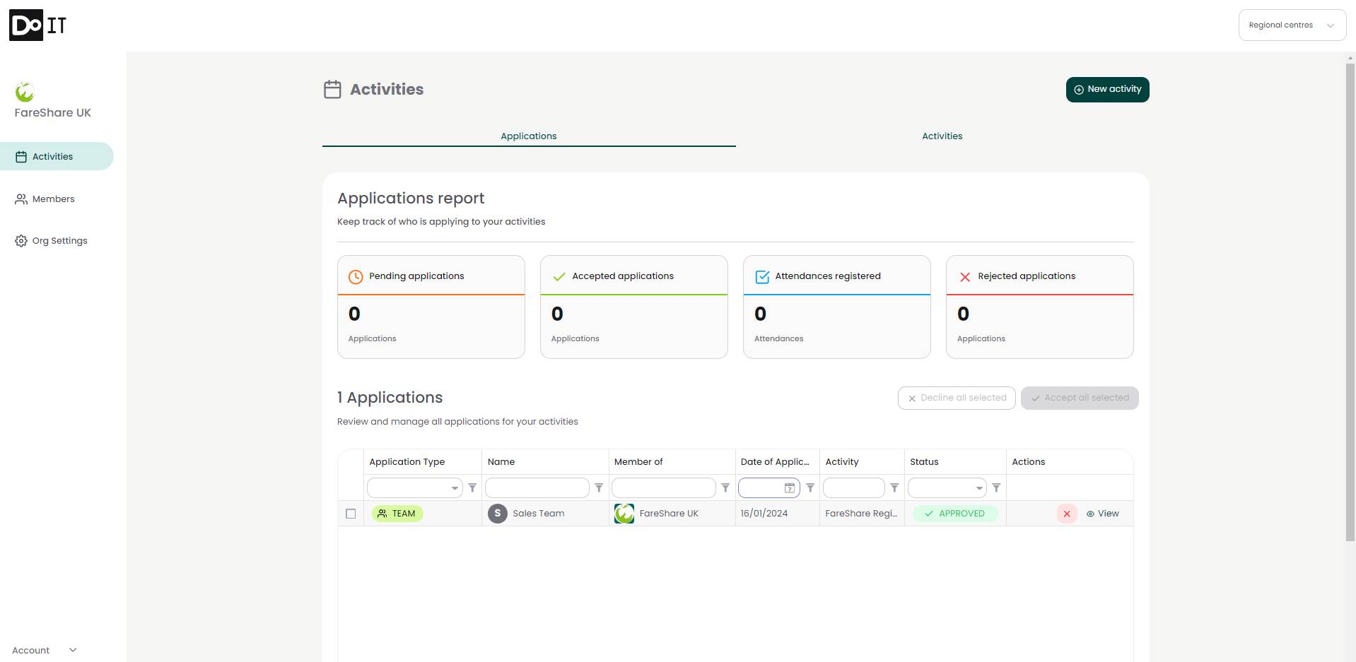This screenshot has height=662, width=1356.
Task: Click the filter icon for Activity column
Action: point(894,488)
